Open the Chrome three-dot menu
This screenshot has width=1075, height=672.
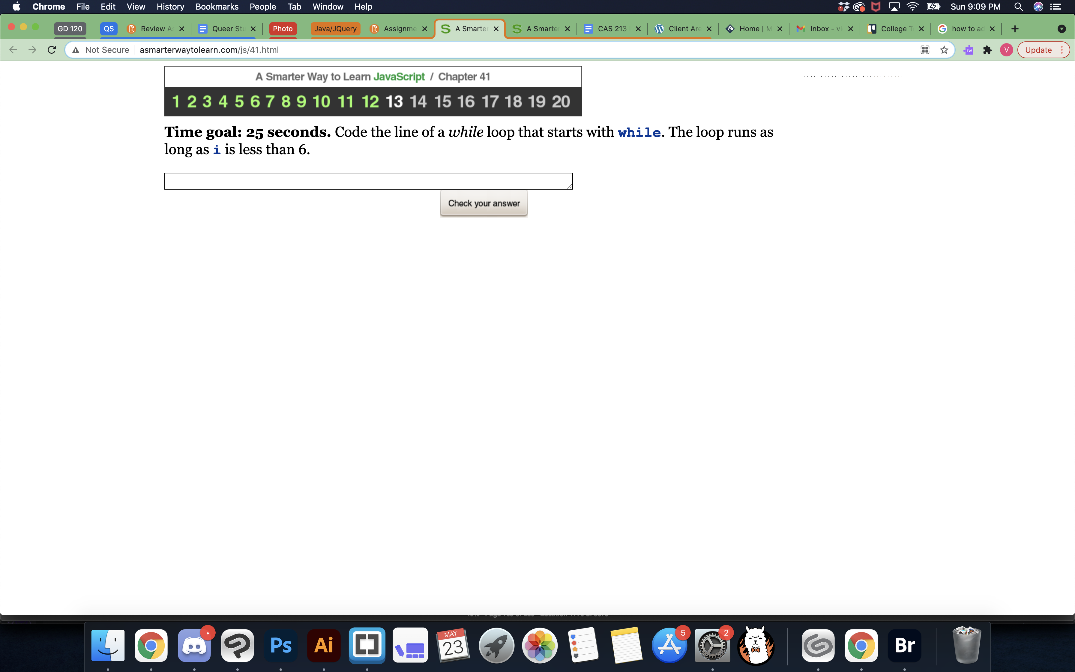[1062, 50]
